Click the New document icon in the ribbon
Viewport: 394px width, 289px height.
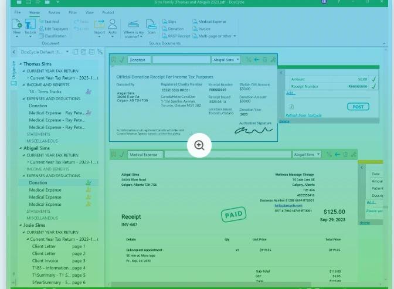[16, 25]
